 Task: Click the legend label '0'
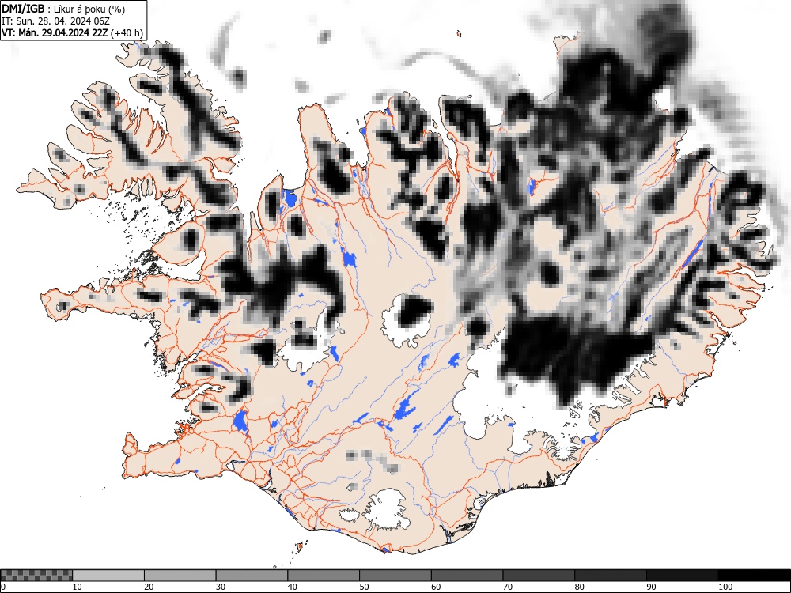point(3,587)
